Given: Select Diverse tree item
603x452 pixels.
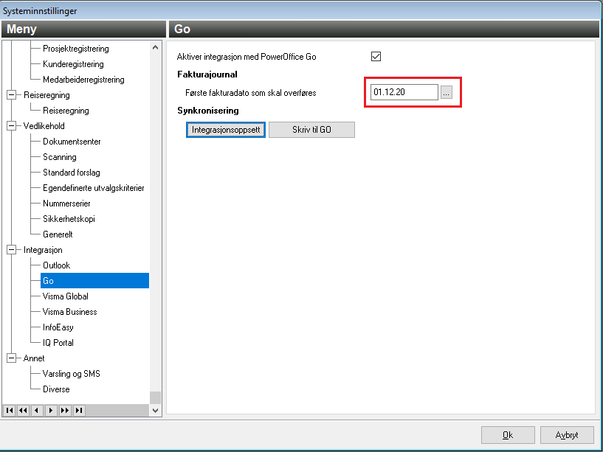Looking at the screenshot, I should (x=56, y=389).
